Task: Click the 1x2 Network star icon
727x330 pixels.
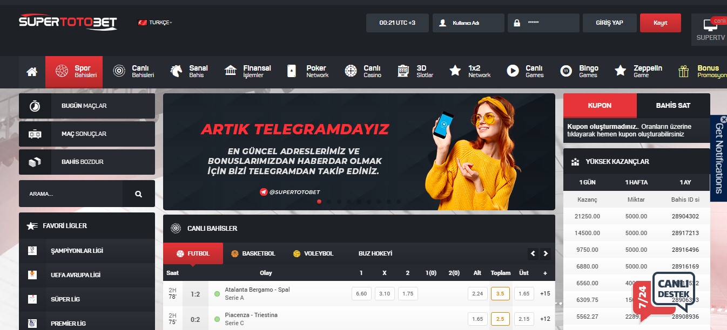Action: [455, 71]
